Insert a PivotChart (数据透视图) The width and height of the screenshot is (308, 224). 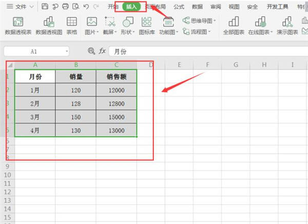[49, 26]
